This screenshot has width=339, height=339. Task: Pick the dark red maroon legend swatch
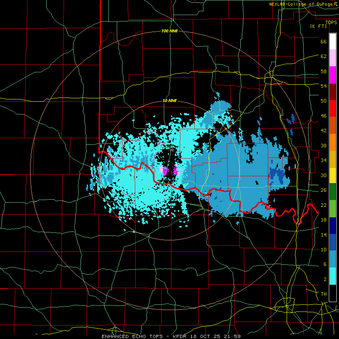point(333,92)
